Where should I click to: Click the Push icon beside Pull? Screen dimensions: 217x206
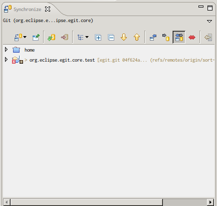pos(65,37)
